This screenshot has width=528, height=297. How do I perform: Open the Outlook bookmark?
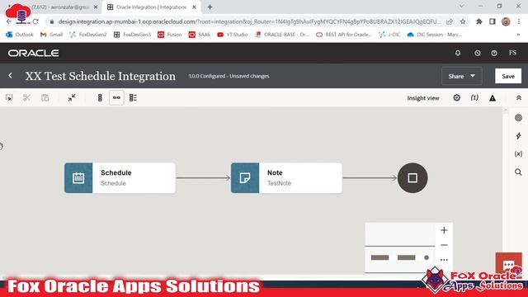20,35
